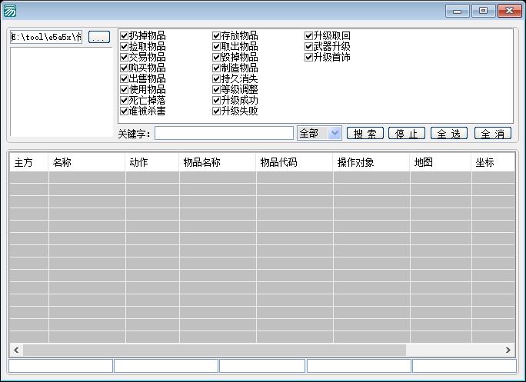Close the application window
Screen dimensions: 526x382
(x=510, y=11)
